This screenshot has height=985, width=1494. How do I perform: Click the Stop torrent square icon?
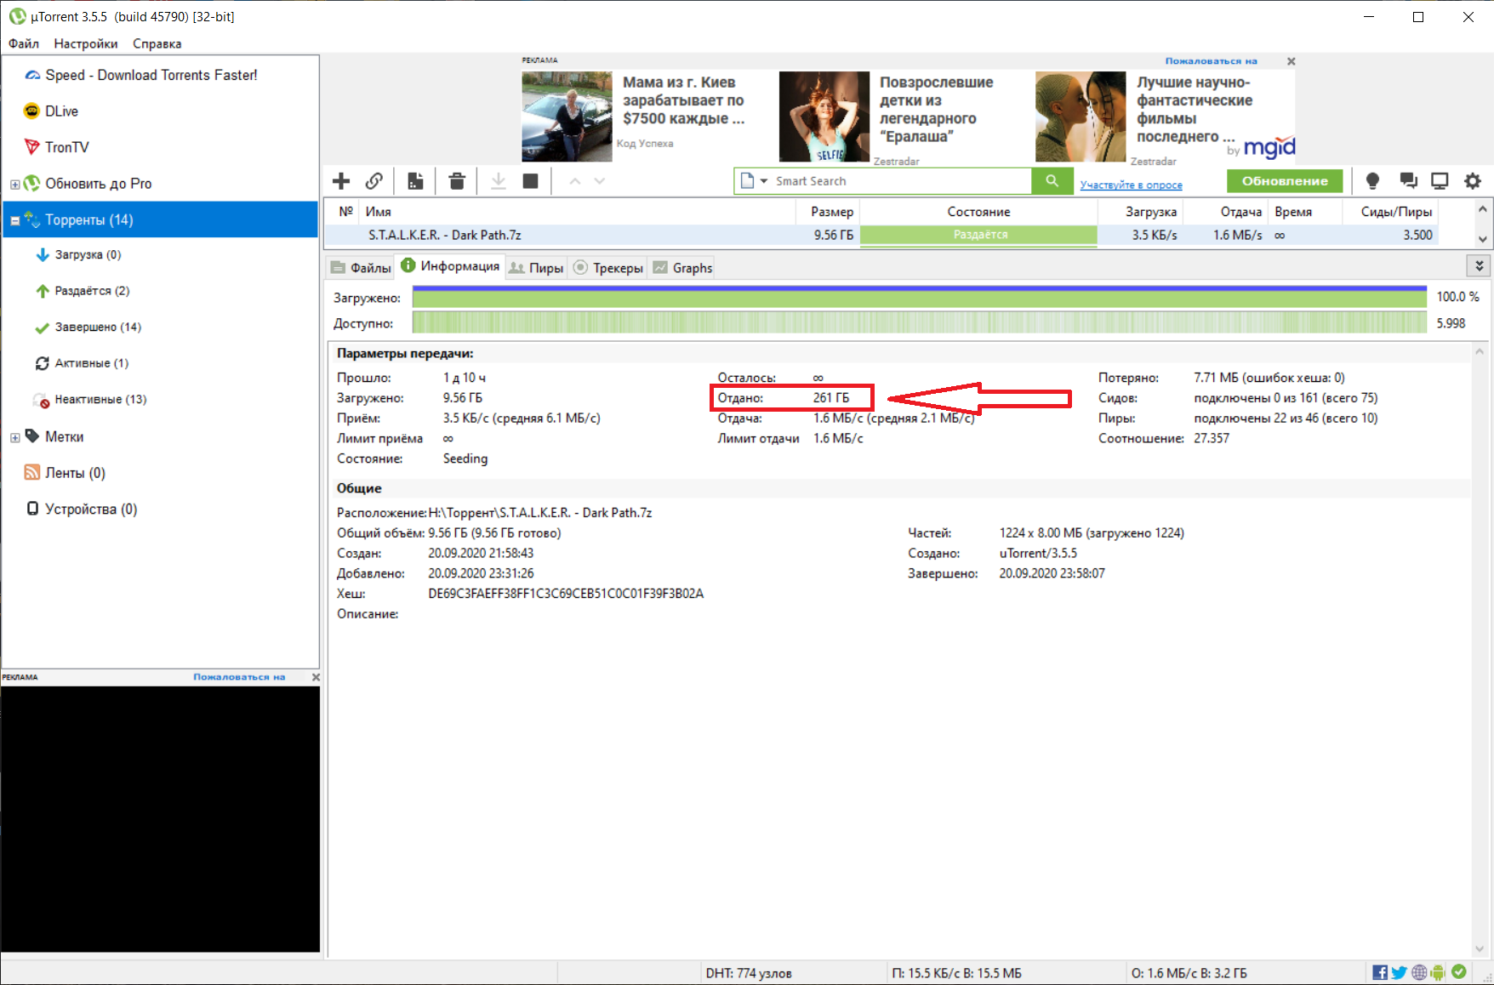531,181
